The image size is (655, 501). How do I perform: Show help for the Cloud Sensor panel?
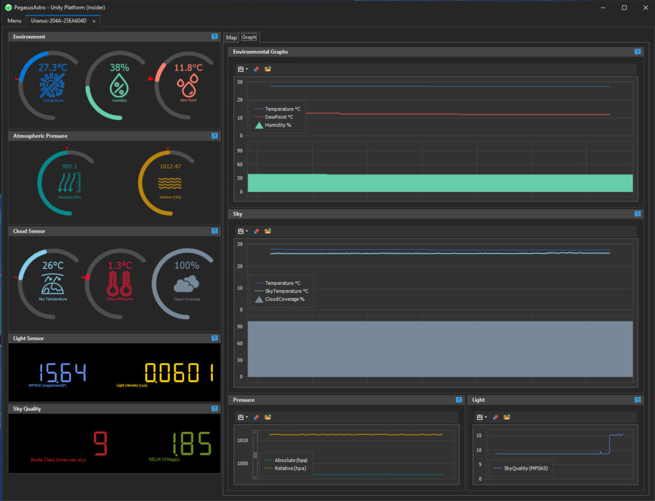point(215,231)
